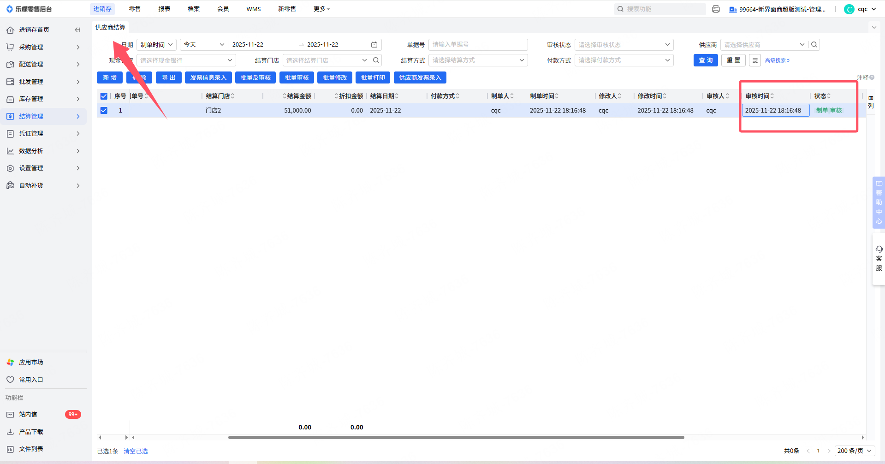
Task: Change the 200 条/页 page size
Action: pos(855,451)
